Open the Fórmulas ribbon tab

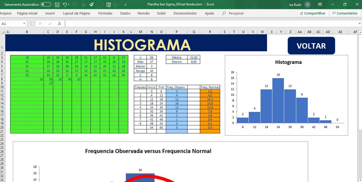point(105,13)
